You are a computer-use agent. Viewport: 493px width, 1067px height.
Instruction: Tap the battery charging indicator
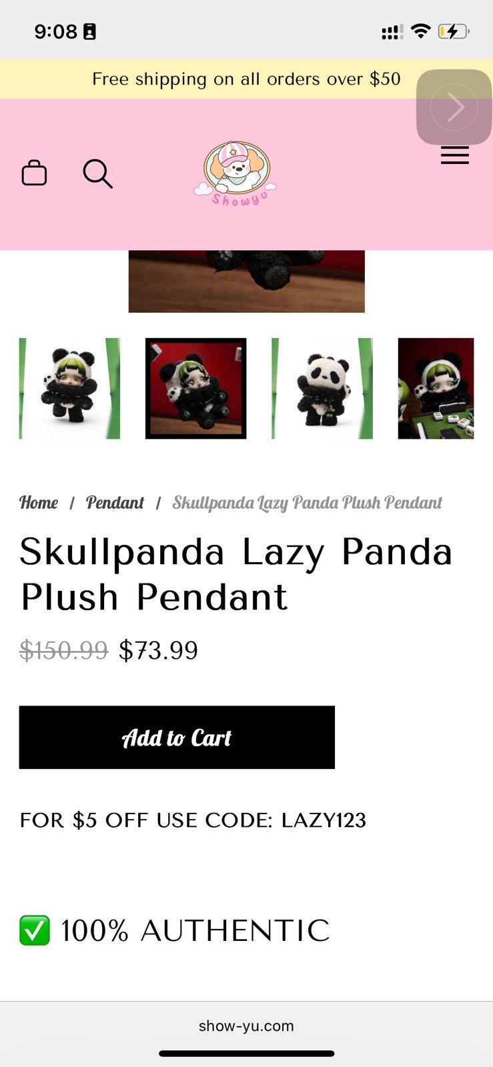click(454, 31)
